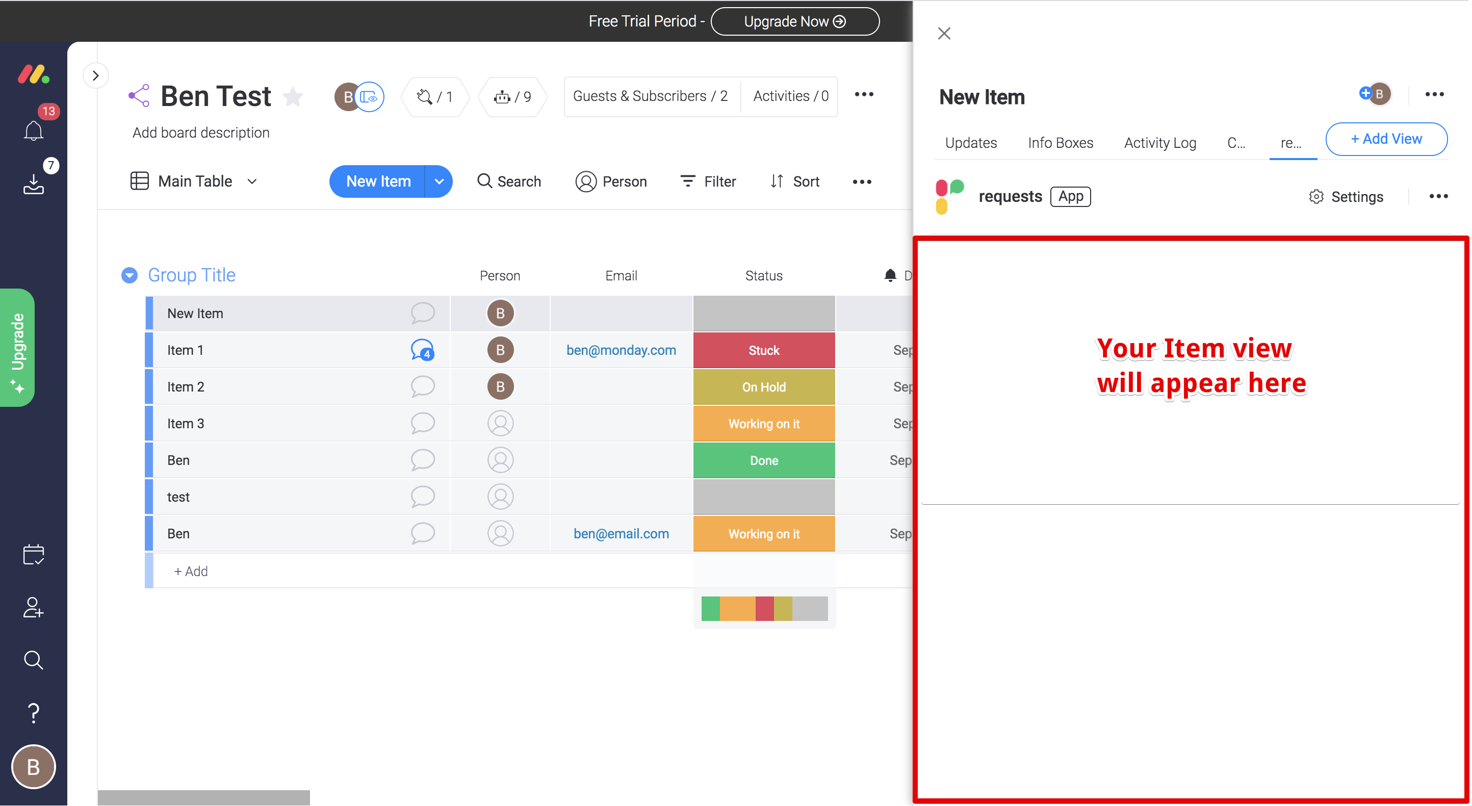1472x806 pixels.
Task: Open the help question mark icon
Action: click(x=33, y=713)
